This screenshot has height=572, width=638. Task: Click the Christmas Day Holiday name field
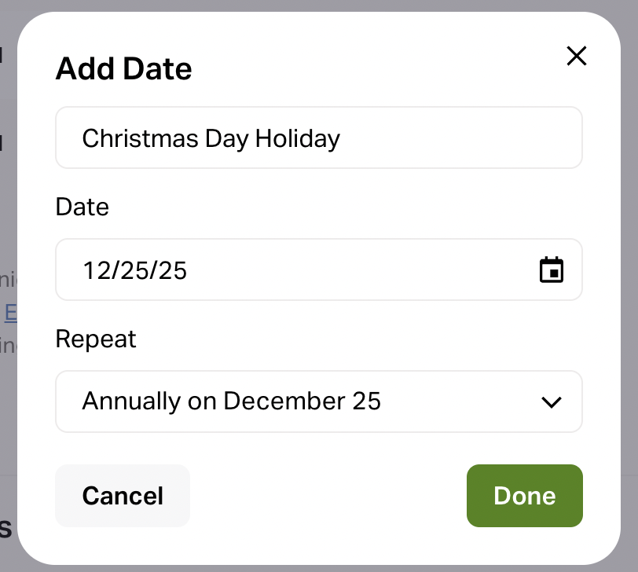point(318,138)
